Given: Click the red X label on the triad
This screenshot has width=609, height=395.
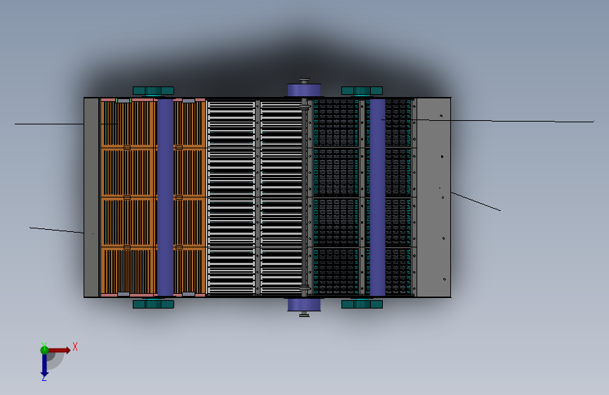Looking at the screenshot, I should click(x=75, y=347).
